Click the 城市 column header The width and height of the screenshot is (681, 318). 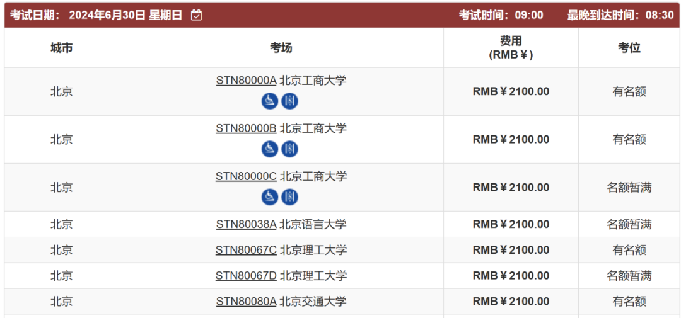62,48
